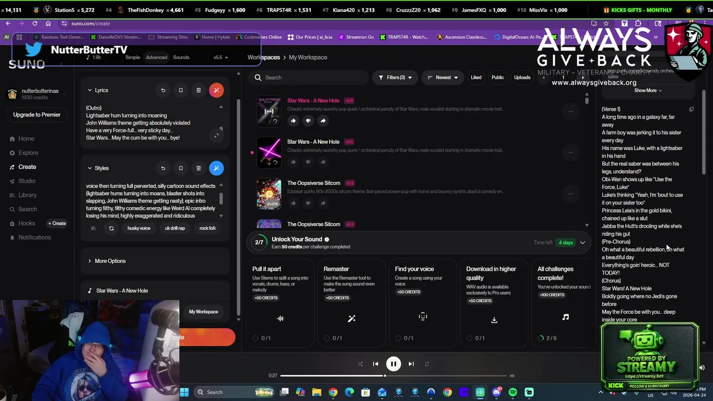Screen dimensions: 713x401
Task: Save the Styles with the bookmark icon
Action: (180, 168)
